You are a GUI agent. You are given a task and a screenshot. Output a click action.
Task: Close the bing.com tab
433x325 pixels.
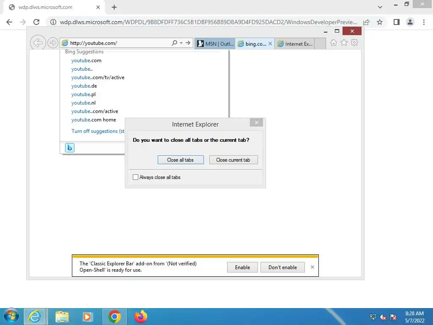click(270, 44)
